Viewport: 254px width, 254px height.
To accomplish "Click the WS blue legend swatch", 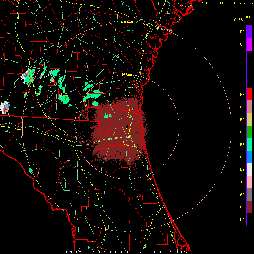I will (249, 157).
